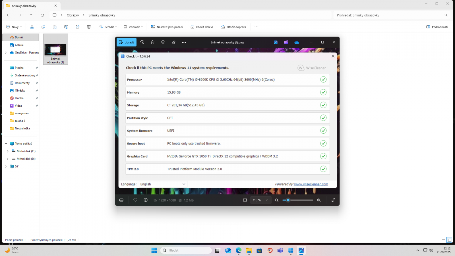Toggle the filmstrip in the Photos bottom bar

(x=121, y=200)
